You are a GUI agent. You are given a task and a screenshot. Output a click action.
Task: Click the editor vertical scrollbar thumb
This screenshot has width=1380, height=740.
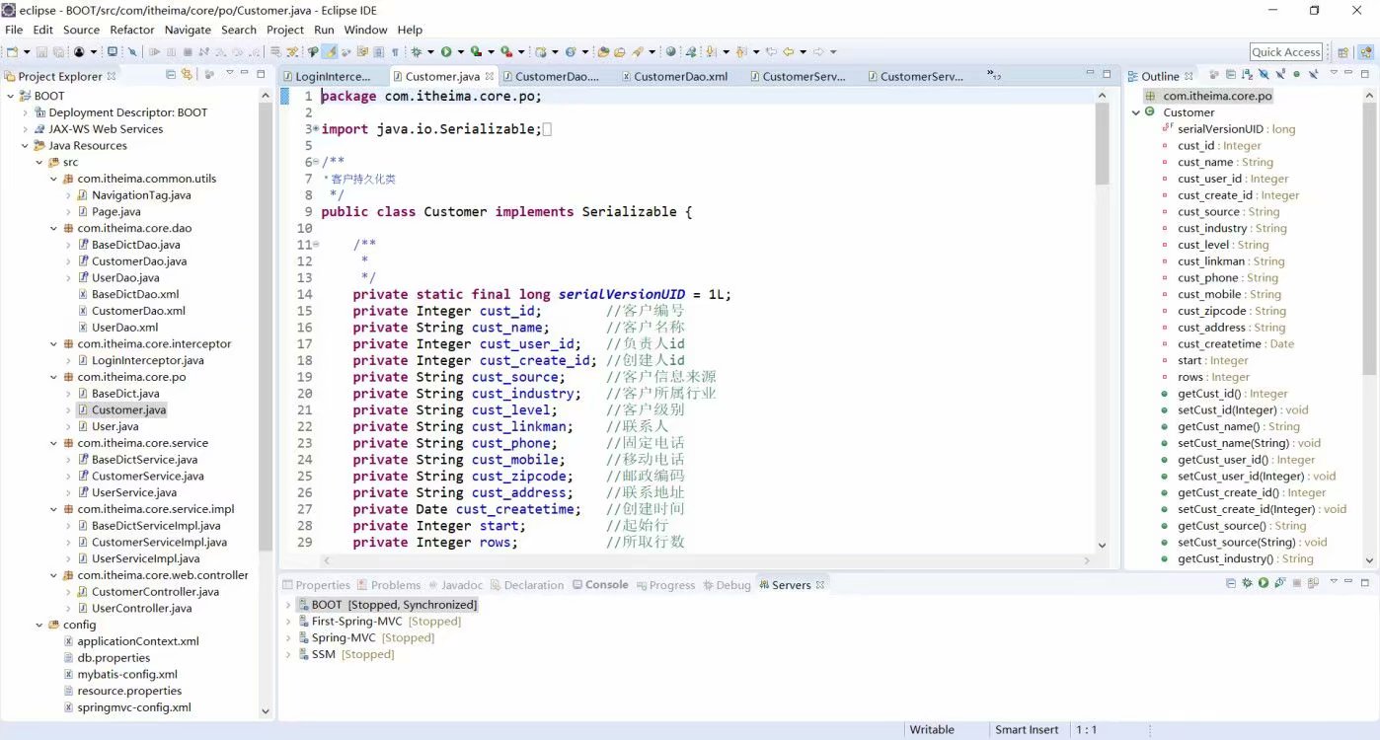point(1102,143)
